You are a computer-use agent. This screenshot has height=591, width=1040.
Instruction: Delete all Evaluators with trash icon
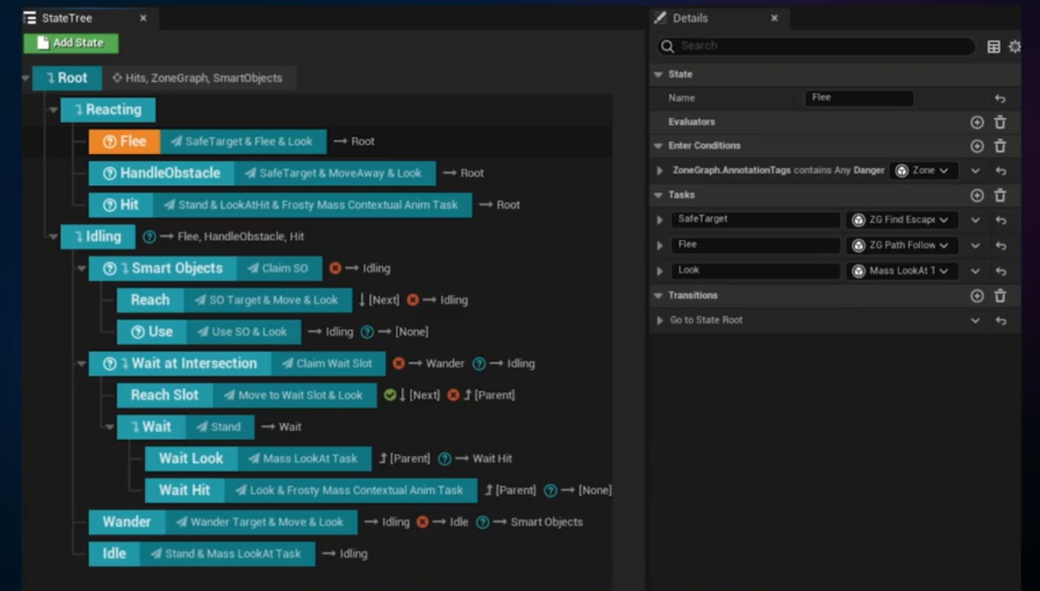point(1000,122)
